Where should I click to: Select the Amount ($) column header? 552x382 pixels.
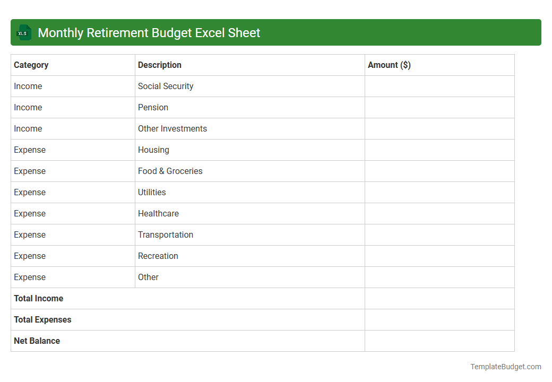click(389, 65)
